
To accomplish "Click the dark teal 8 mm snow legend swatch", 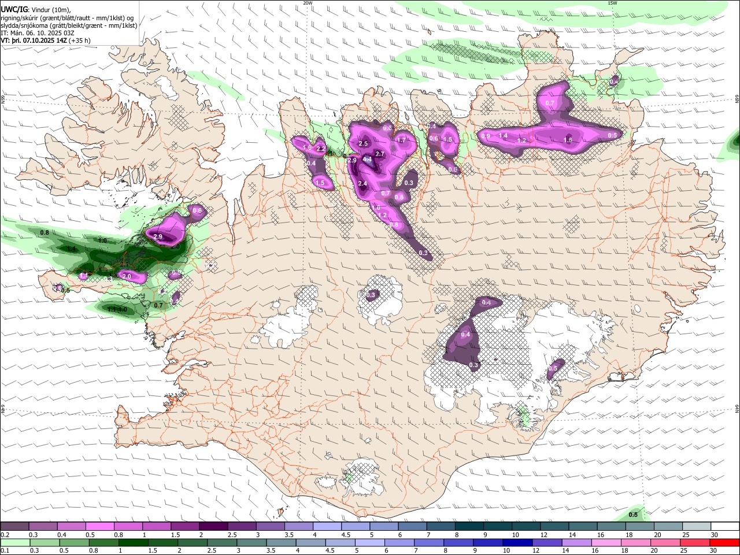I will pyautogui.click(x=469, y=527).
